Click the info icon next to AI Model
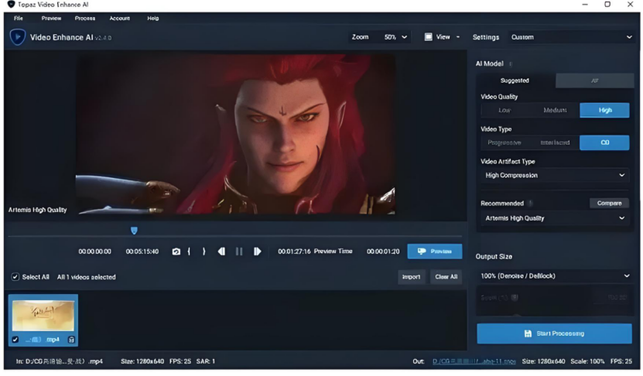Screen dimensions: 643x376 [x=511, y=64]
